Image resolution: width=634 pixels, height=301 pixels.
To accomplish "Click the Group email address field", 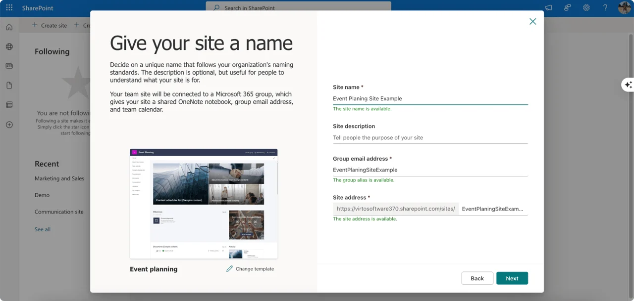I will point(430,170).
